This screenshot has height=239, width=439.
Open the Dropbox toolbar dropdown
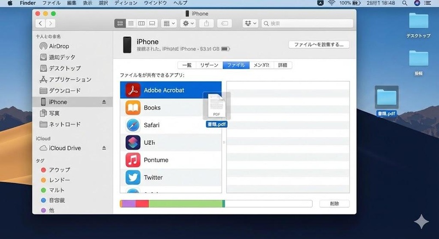click(x=250, y=24)
